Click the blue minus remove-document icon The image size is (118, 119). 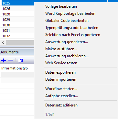[11, 60]
